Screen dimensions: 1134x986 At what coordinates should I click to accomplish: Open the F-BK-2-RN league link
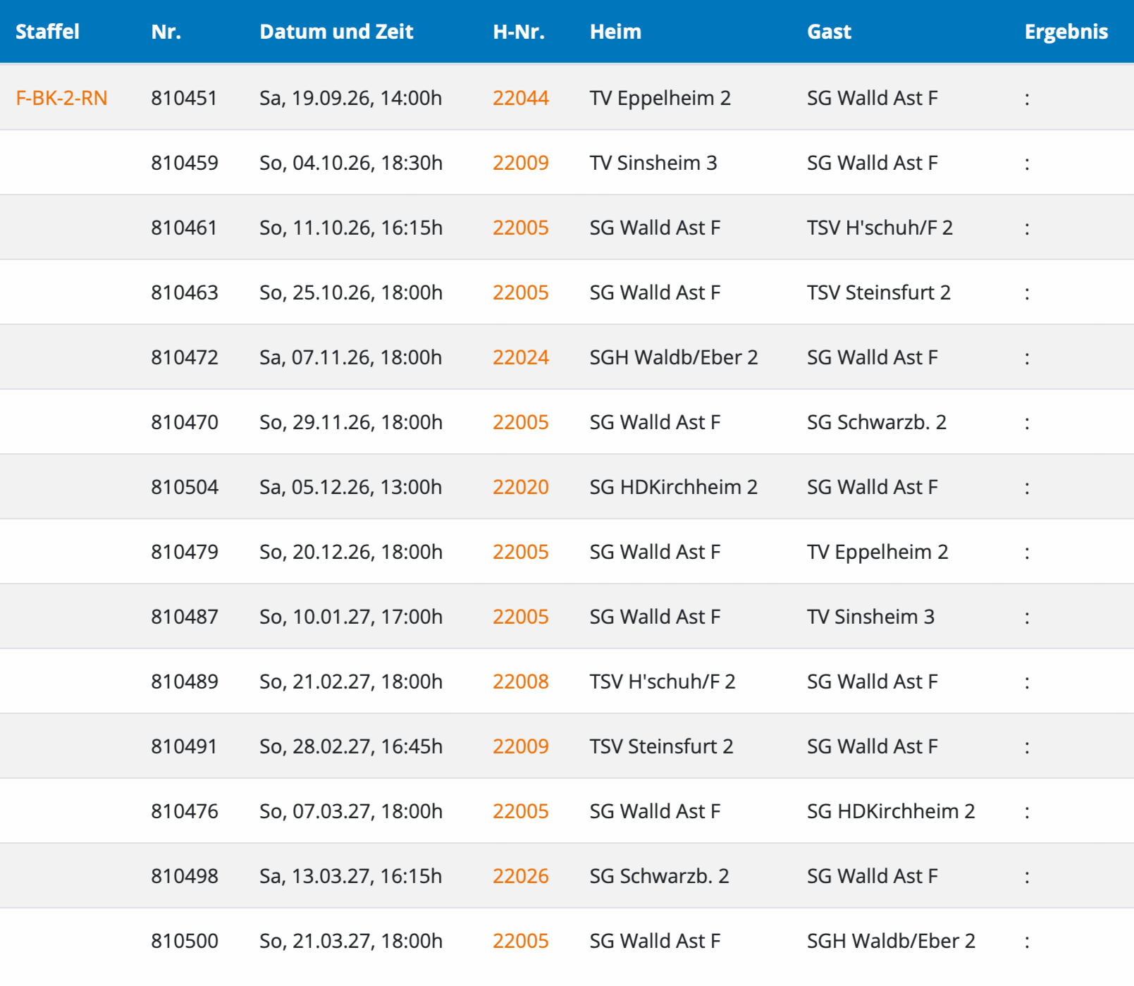61,98
